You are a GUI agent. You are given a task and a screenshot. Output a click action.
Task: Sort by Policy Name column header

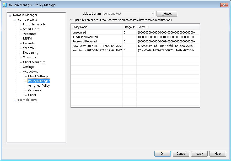96,27
